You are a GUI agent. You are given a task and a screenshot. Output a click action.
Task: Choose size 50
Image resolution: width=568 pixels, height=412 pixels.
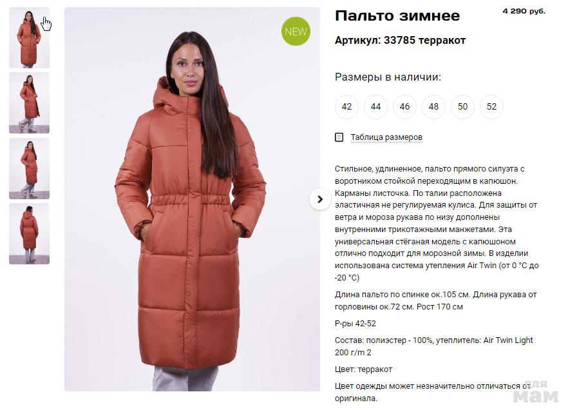point(462,106)
